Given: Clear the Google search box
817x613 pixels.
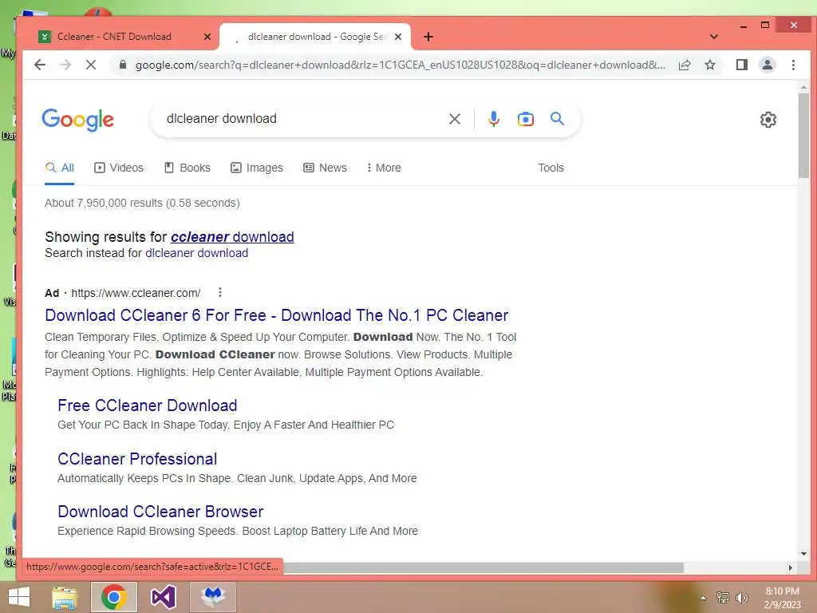Looking at the screenshot, I should (x=454, y=119).
